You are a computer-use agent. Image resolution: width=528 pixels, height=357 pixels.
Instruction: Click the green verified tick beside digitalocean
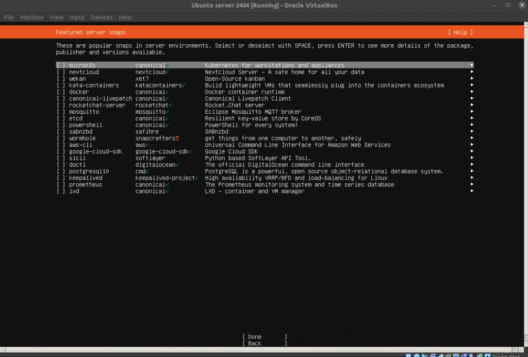[x=177, y=165]
